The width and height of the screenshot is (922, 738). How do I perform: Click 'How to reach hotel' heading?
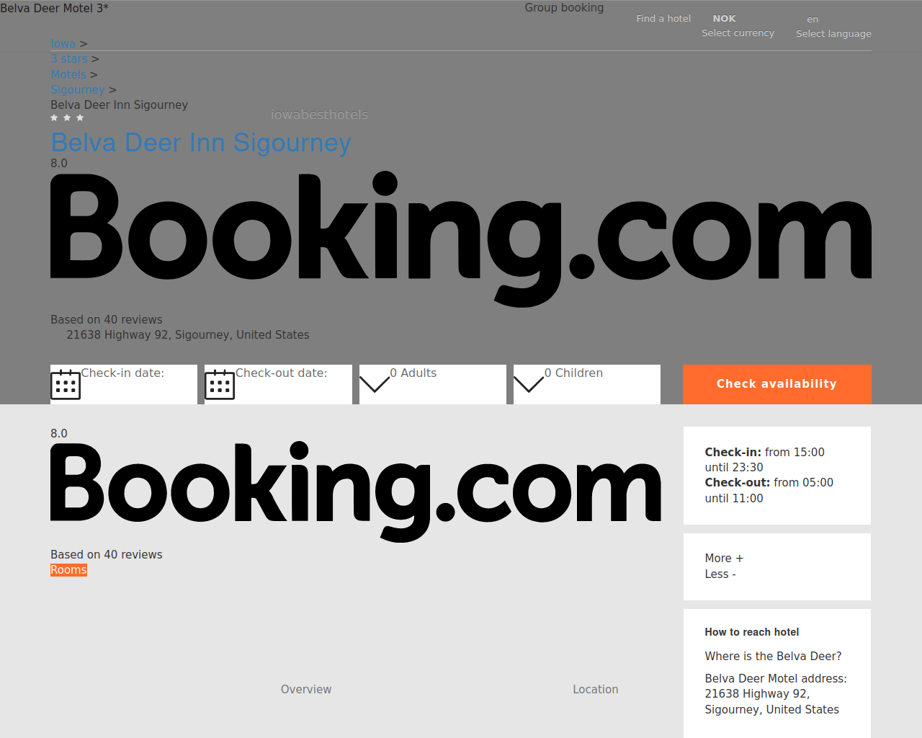752,632
